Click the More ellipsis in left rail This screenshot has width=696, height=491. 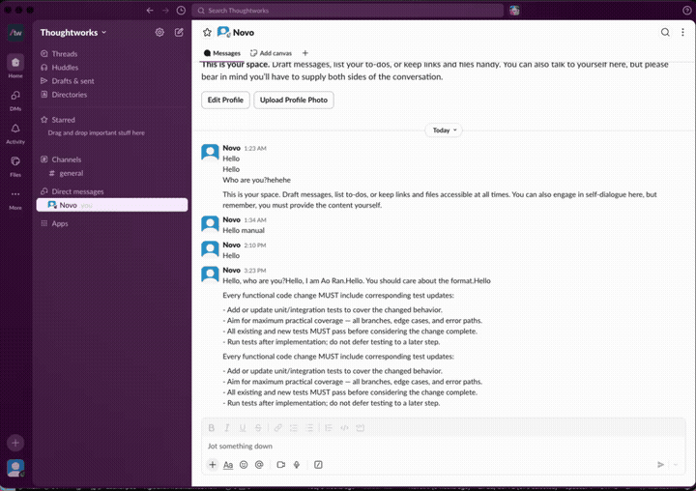[15, 194]
